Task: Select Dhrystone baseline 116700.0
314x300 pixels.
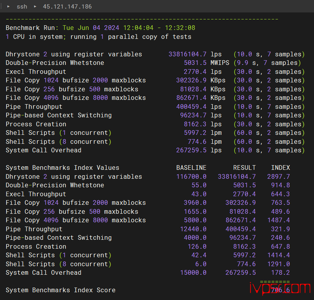Action: 191,176
